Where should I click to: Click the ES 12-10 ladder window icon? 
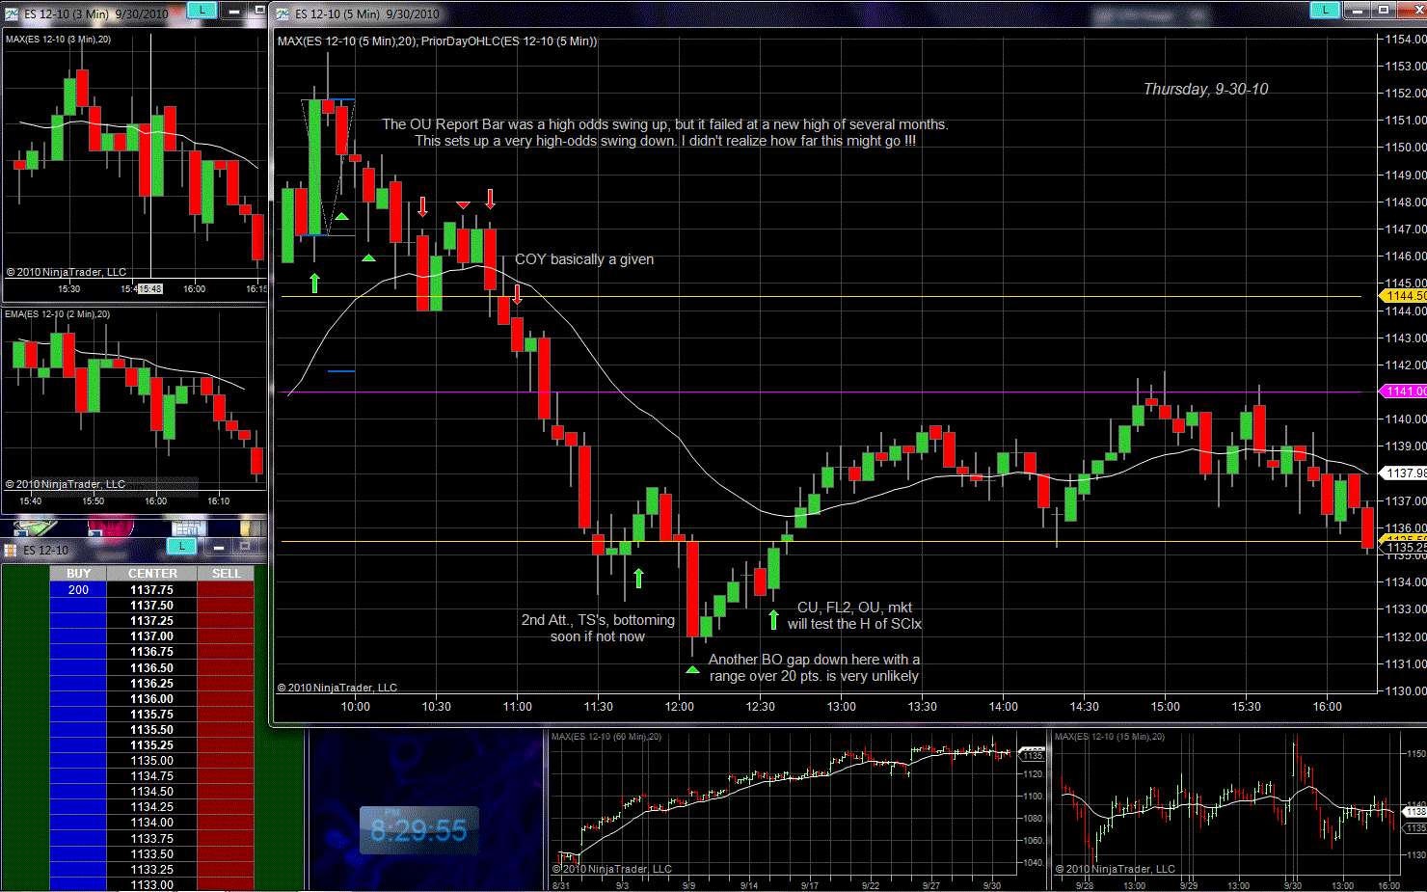(11, 551)
